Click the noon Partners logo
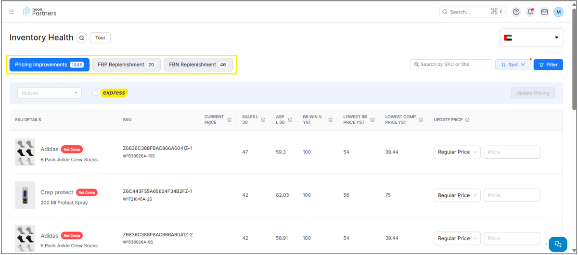This screenshot has width=578, height=255. click(40, 12)
